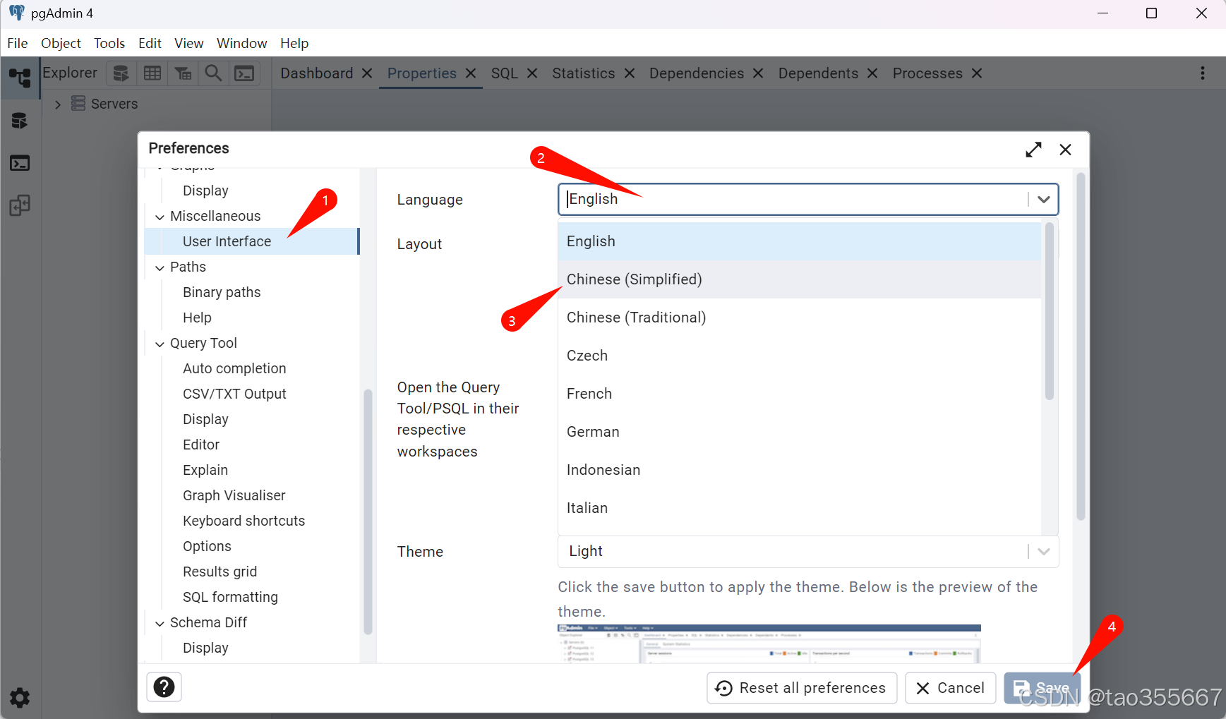The height and width of the screenshot is (719, 1226).
Task: Click the Query Tool workspace sidebar icon
Action: pos(20,121)
